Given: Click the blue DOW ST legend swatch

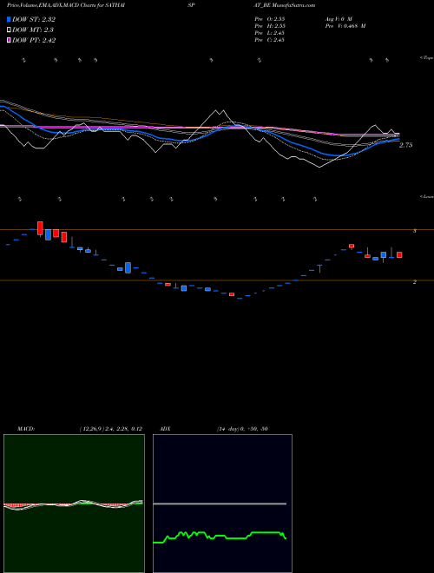Looking at the screenshot, I should (9, 19).
